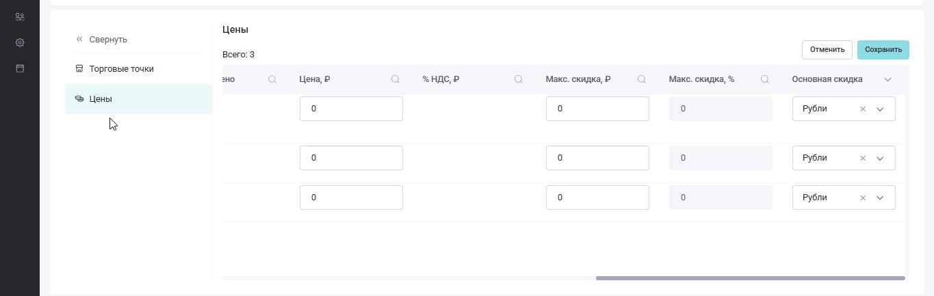
Task: Focus first row Цена input field
Action: point(351,109)
